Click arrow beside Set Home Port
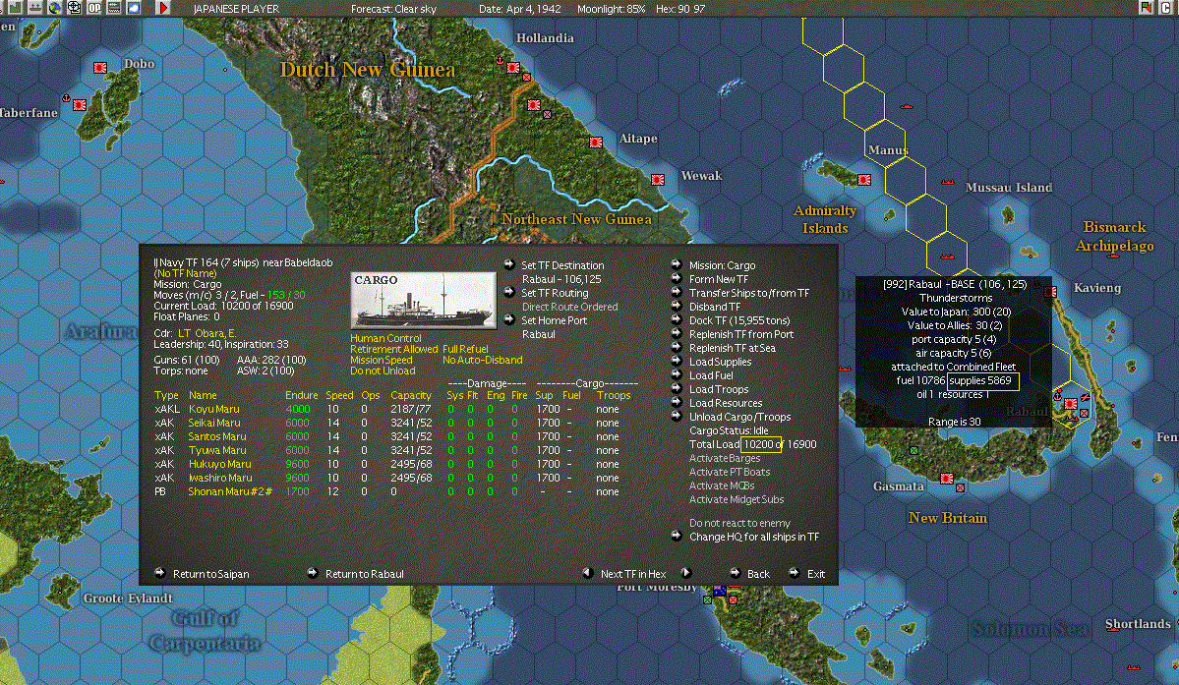The image size is (1179, 685). pyautogui.click(x=509, y=319)
